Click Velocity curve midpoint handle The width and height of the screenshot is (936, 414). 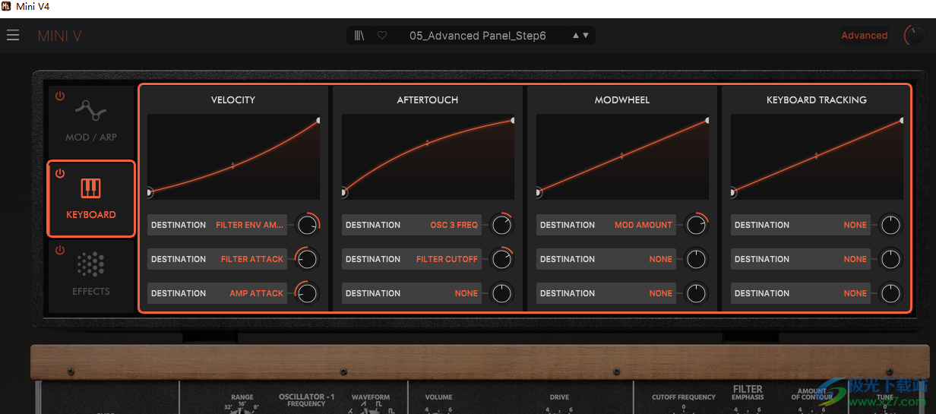pyautogui.click(x=232, y=165)
